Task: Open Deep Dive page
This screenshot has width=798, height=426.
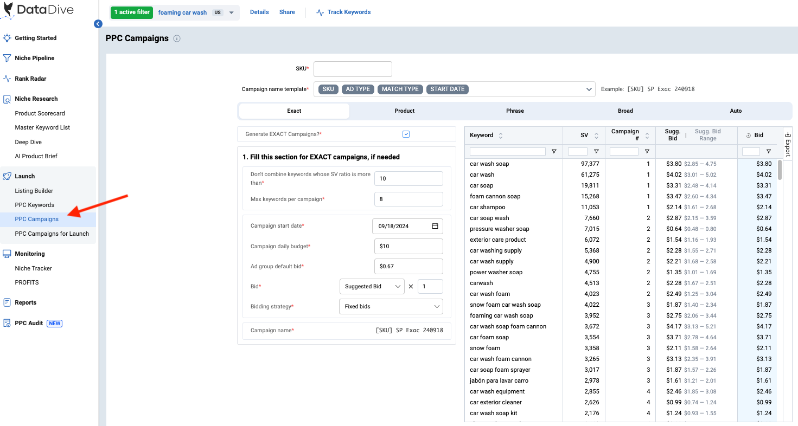Action: [x=28, y=142]
